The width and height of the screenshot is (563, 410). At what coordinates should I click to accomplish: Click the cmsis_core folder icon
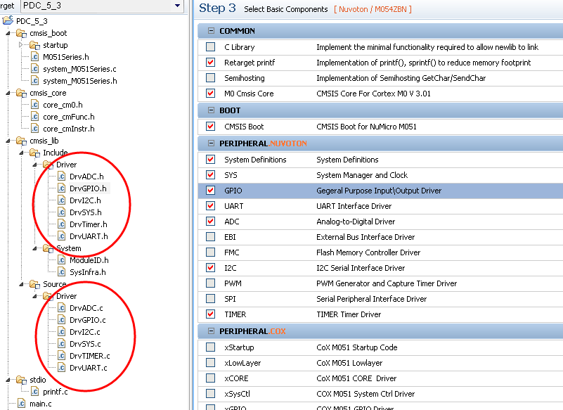[x=22, y=93]
